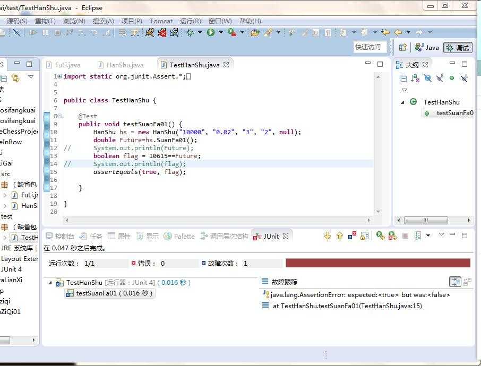Viewport: 481px width, 366px height.
Task: Run the program with green Run button
Action: (x=211, y=32)
